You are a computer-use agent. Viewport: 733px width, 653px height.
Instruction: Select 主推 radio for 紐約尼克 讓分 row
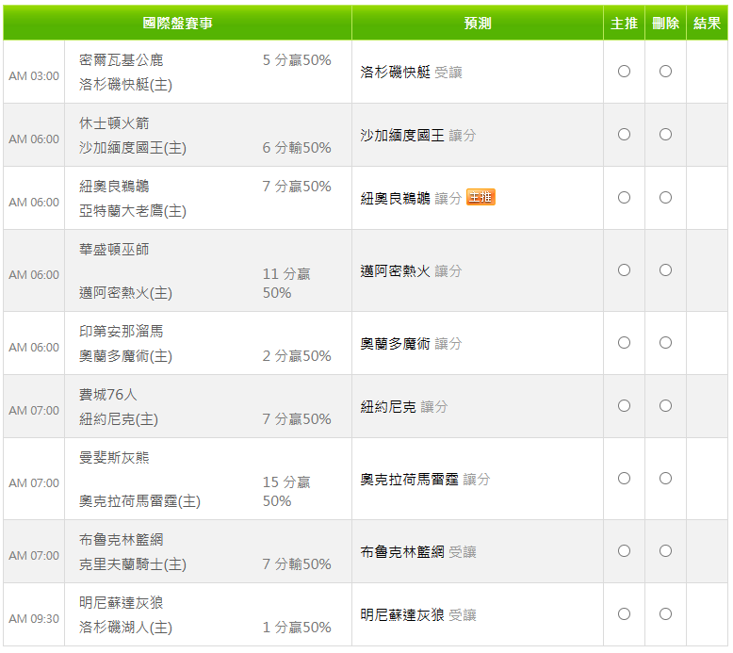[624, 406]
